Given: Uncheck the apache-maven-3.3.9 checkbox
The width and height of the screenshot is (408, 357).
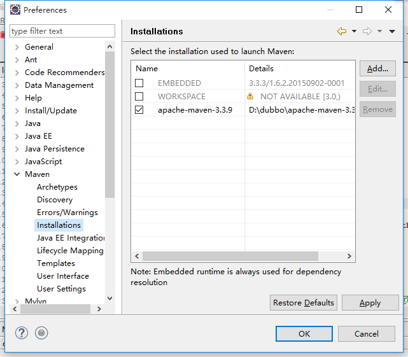Looking at the screenshot, I should (x=139, y=109).
